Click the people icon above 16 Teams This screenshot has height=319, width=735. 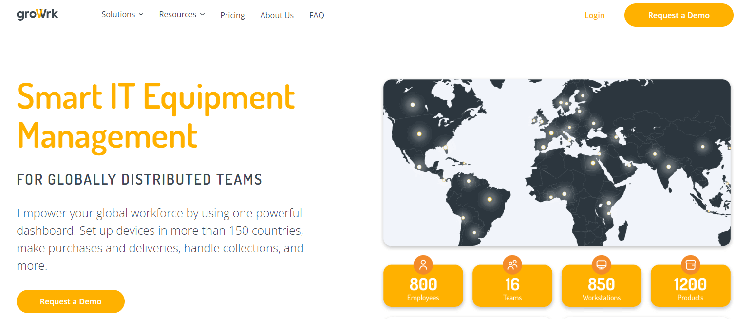(x=512, y=264)
